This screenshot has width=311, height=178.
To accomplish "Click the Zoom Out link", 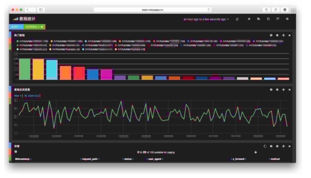I will tap(32, 96).
